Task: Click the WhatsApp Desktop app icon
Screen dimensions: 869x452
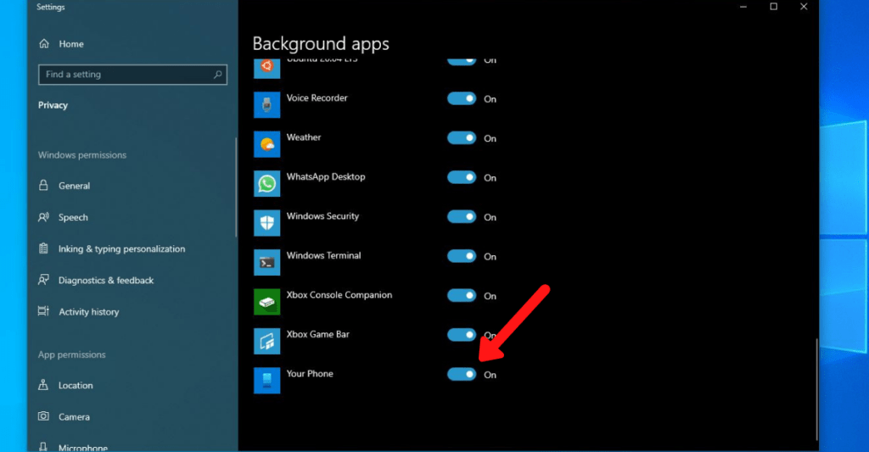Action: [x=266, y=184]
